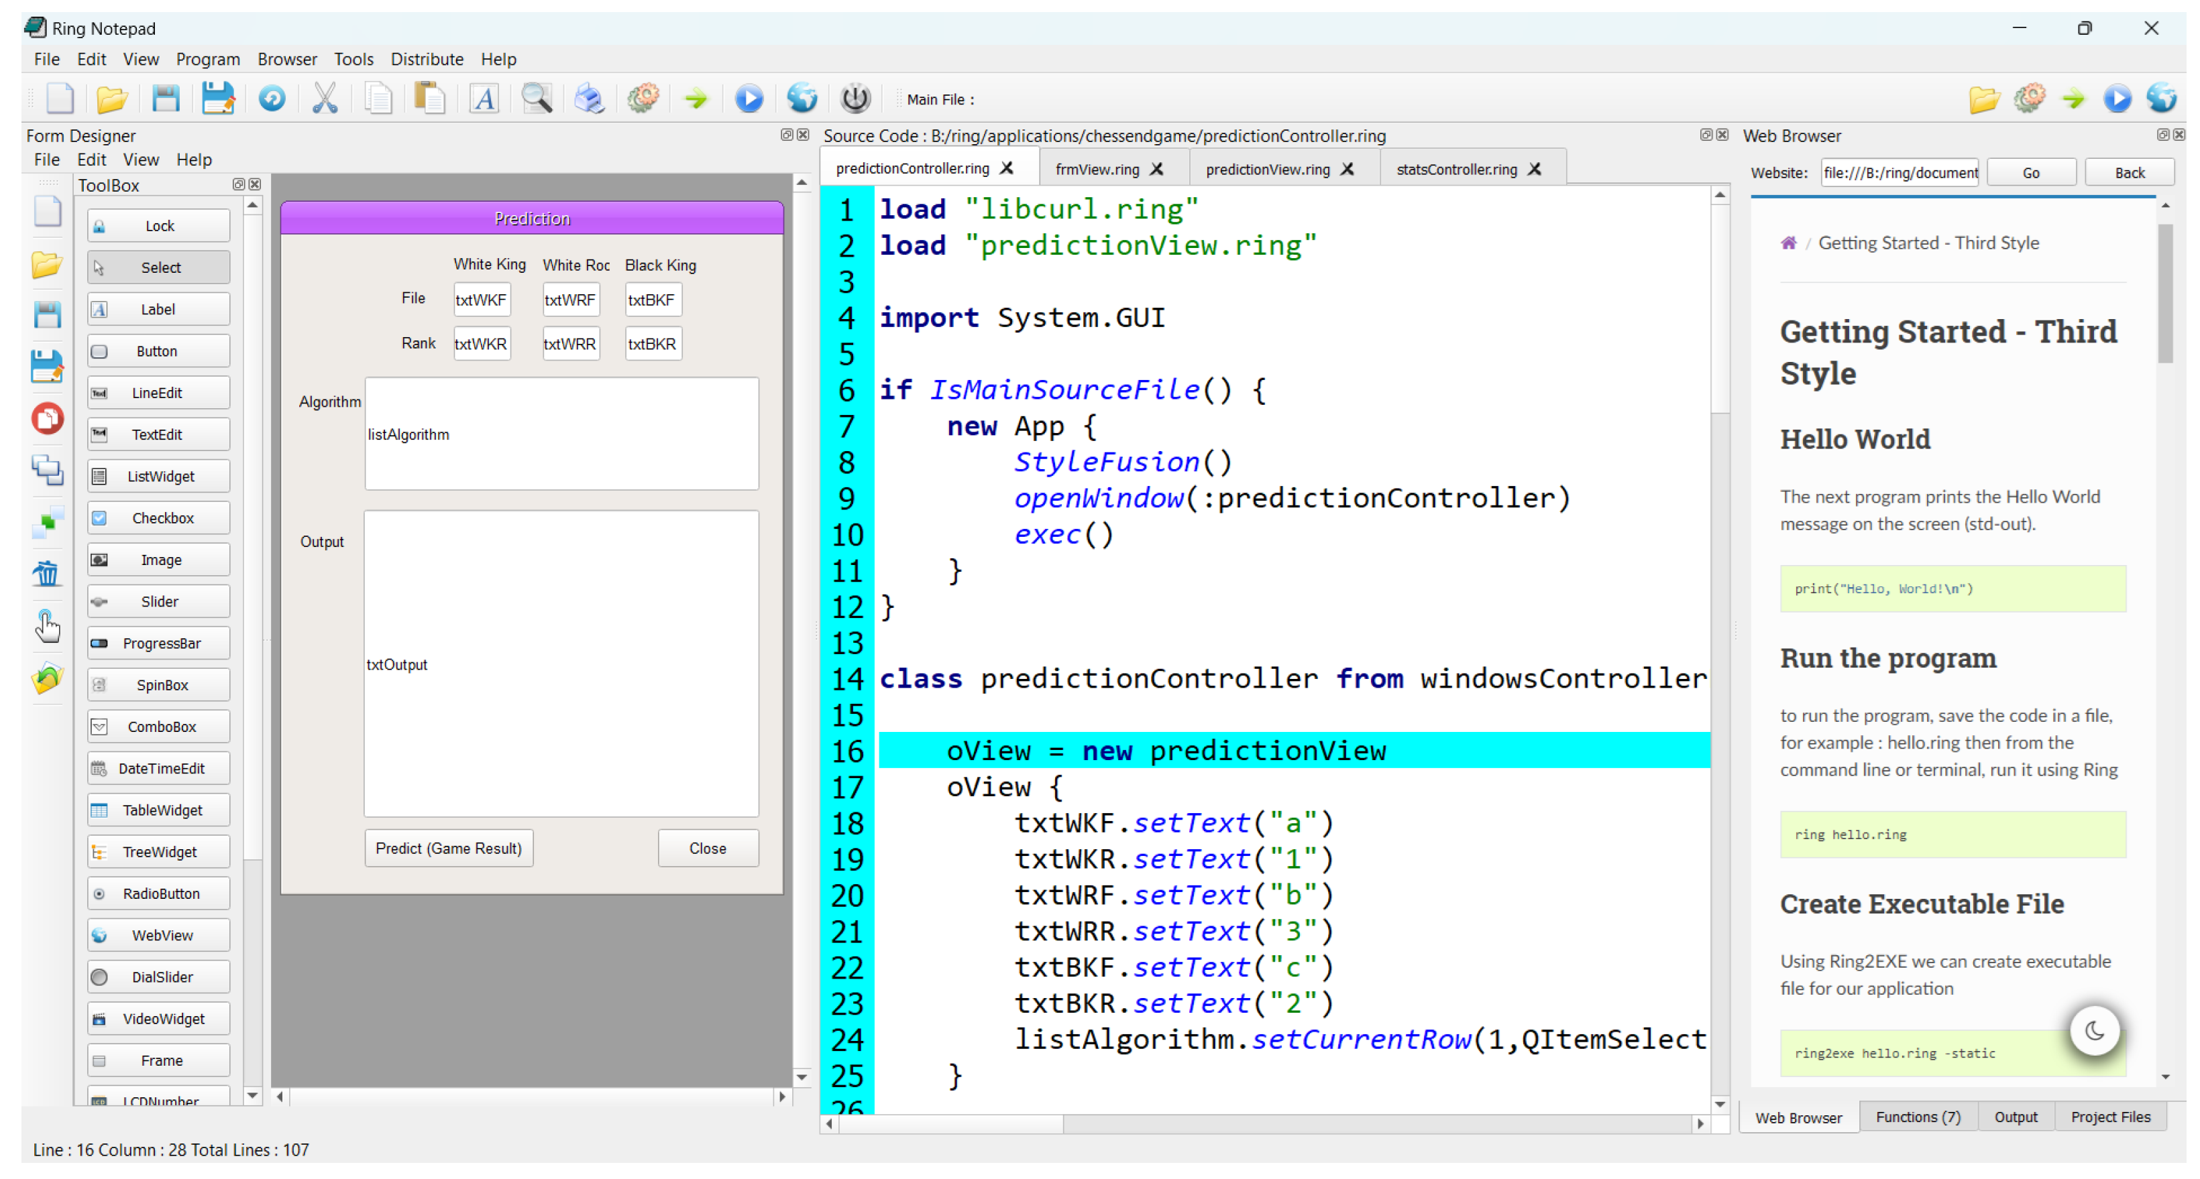The height and width of the screenshot is (1179, 2200).
Task: Add a Checkbox widget from ToolBox
Action: pos(159,518)
